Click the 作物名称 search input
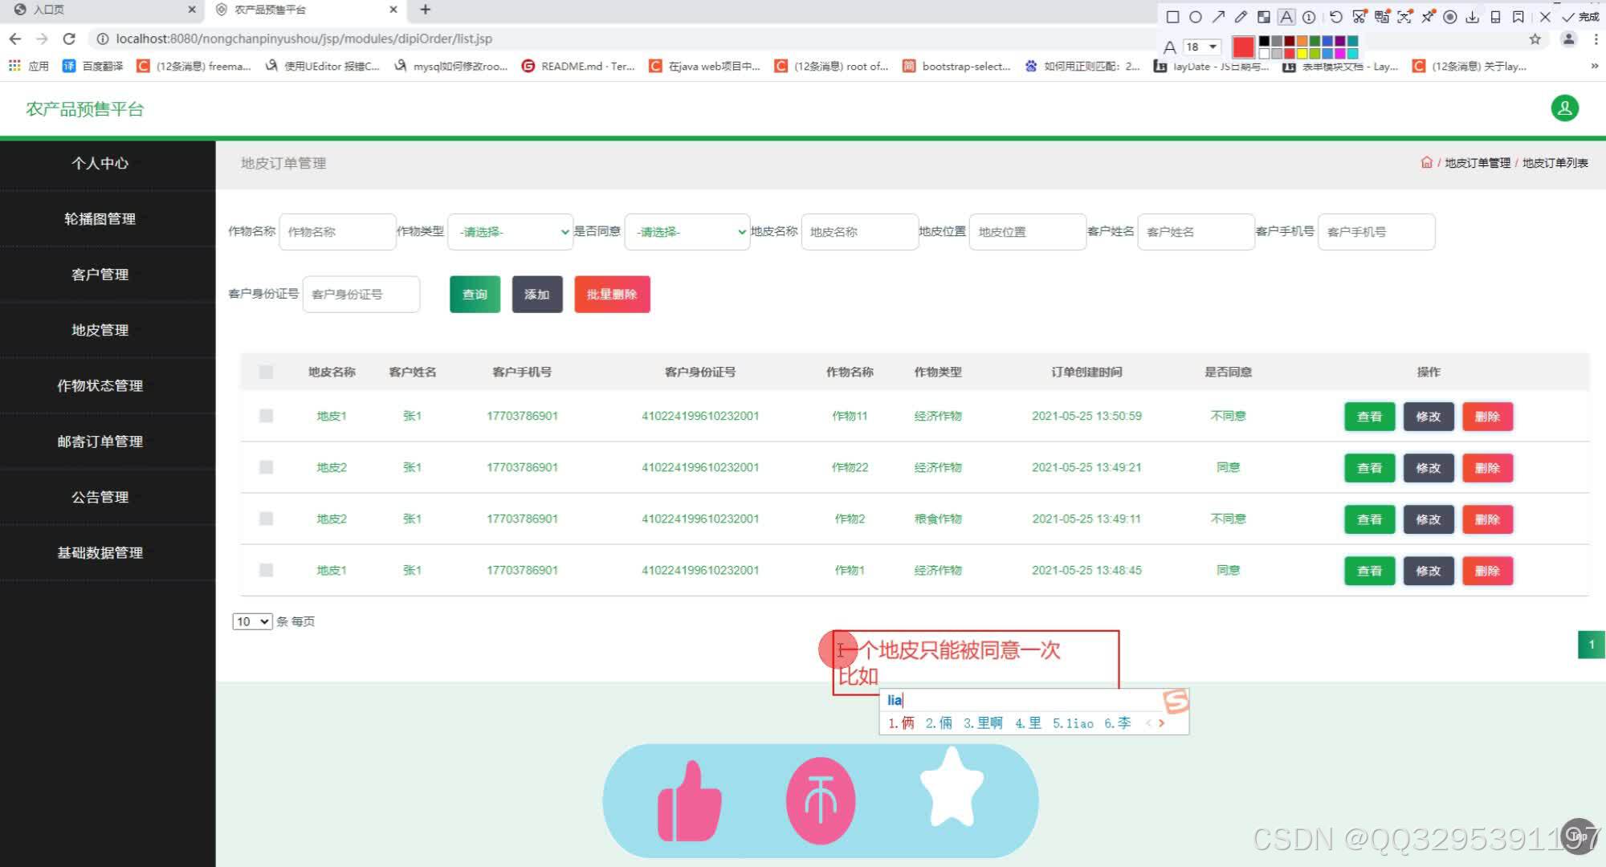Image resolution: width=1606 pixels, height=867 pixels. tap(337, 232)
